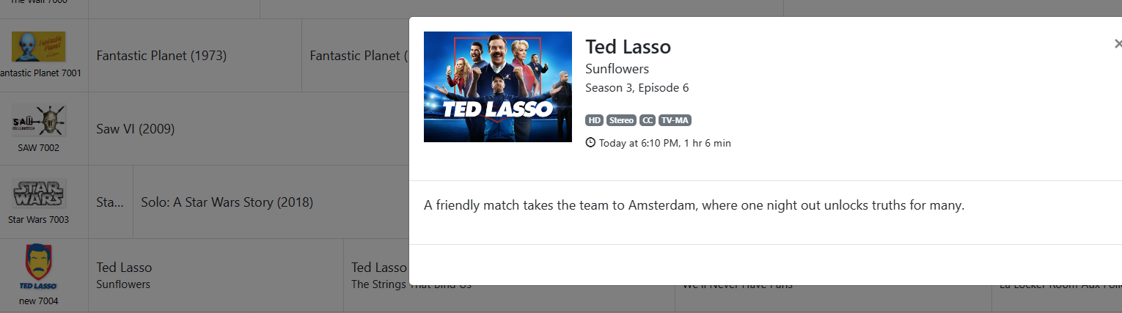Click the clock icon beside the air time
1122x313 pixels.
pos(590,143)
